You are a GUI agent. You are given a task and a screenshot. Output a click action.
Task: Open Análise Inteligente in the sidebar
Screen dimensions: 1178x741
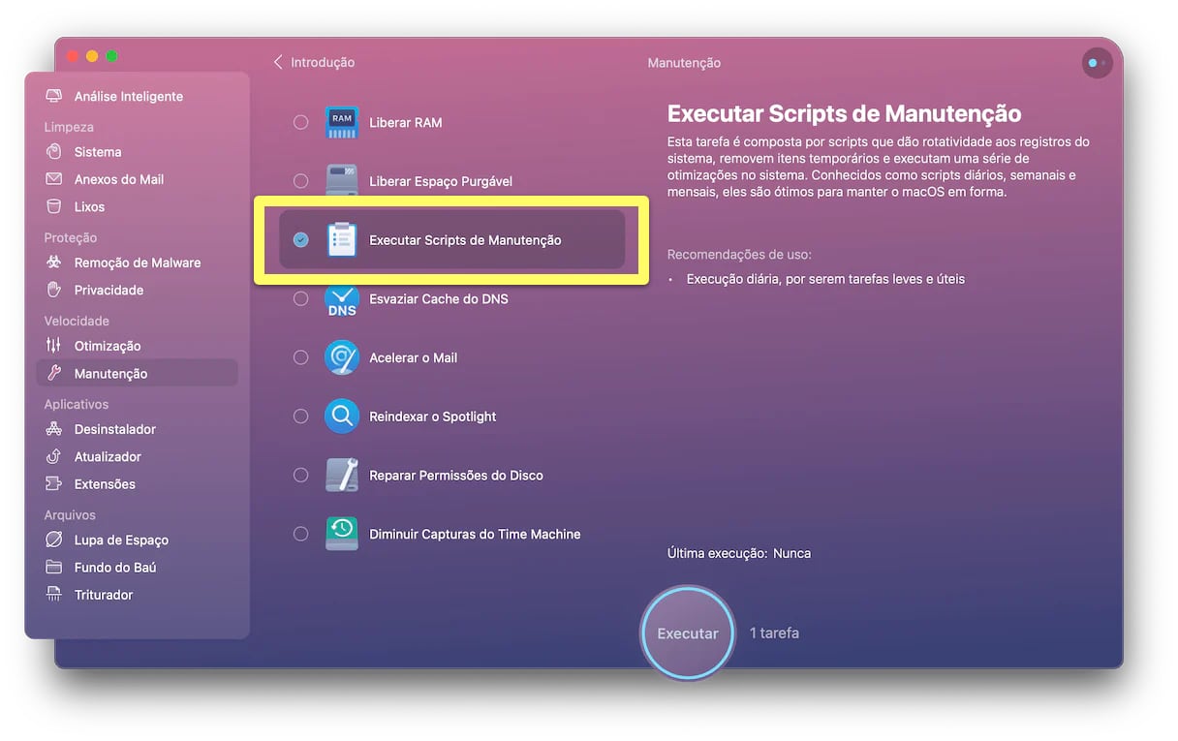coord(128,97)
